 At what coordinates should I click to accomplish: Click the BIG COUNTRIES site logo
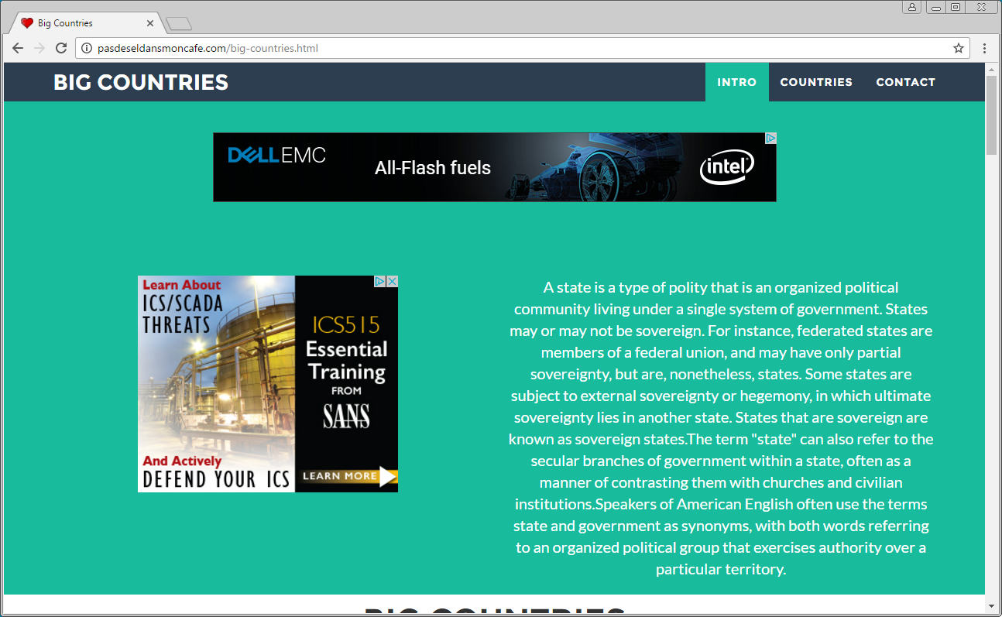(141, 82)
